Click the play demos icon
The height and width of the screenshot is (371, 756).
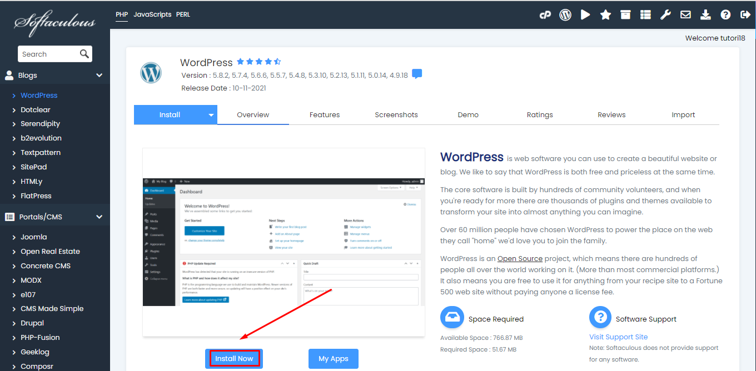pos(585,15)
